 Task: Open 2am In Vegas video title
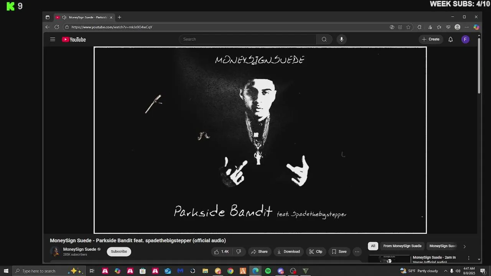434,260
